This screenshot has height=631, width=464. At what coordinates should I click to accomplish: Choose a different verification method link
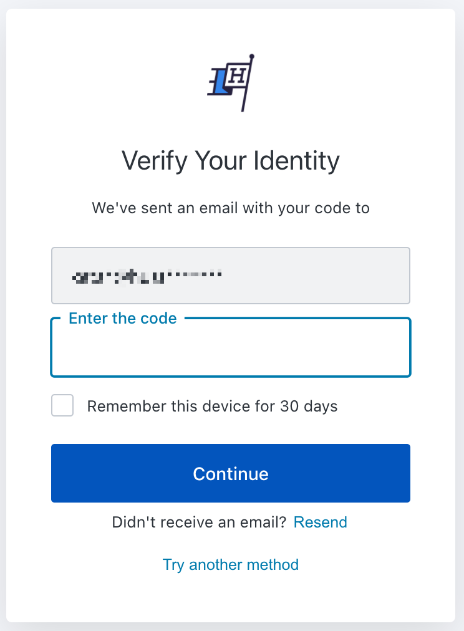point(231,565)
